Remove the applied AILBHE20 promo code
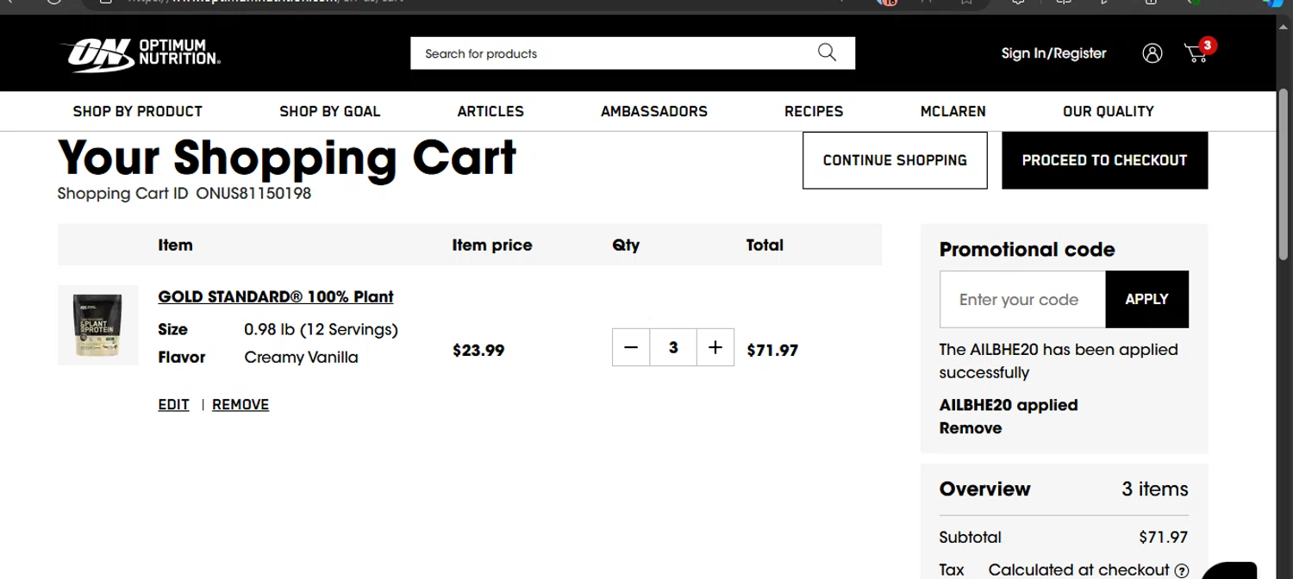 coord(971,428)
